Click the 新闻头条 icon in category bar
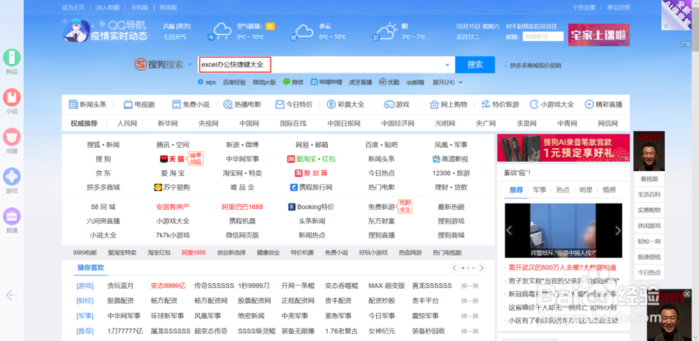 73,105
